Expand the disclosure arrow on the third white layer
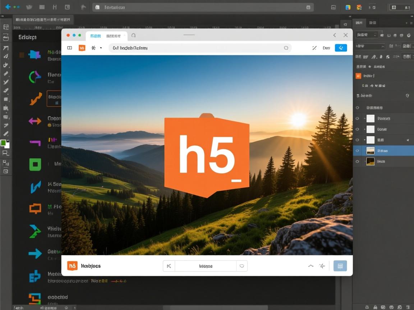The height and width of the screenshot is (310, 414). click(364, 139)
